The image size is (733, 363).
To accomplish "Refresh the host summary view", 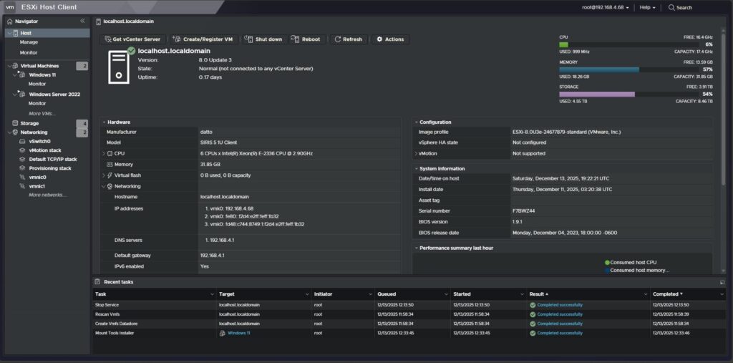I will [x=348, y=39].
